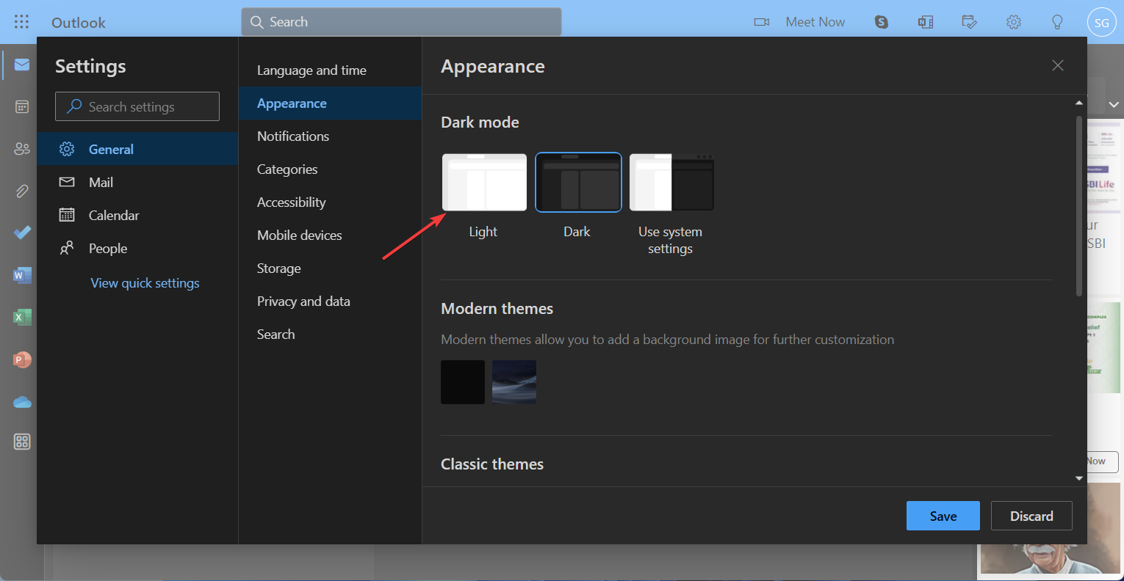Click the Outlook search box

401,22
